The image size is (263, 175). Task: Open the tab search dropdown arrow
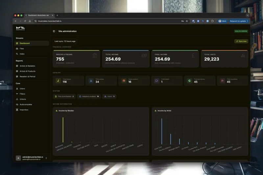pyautogui.click(x=248, y=15)
